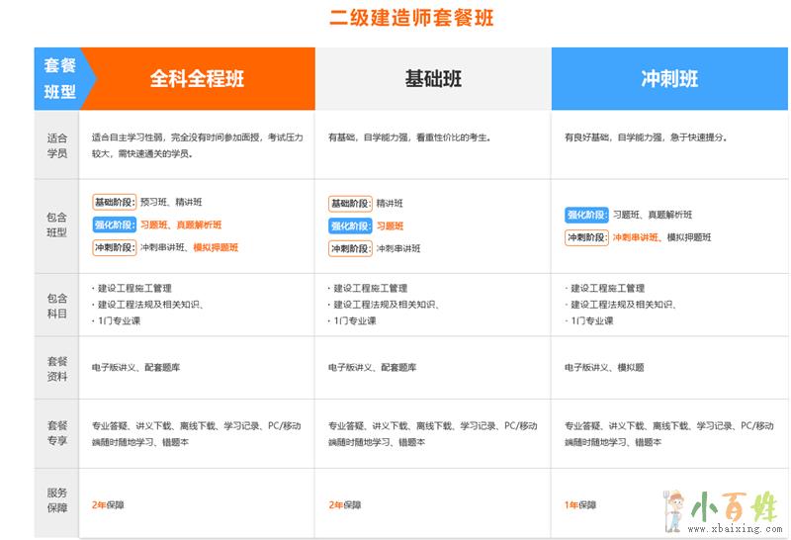
Task: Click the 冲刺阶段 badge in 冲刺班 column
Action: pyautogui.click(x=586, y=237)
